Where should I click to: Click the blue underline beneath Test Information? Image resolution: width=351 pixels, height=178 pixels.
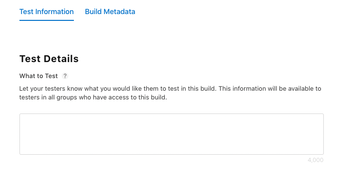[x=47, y=20]
